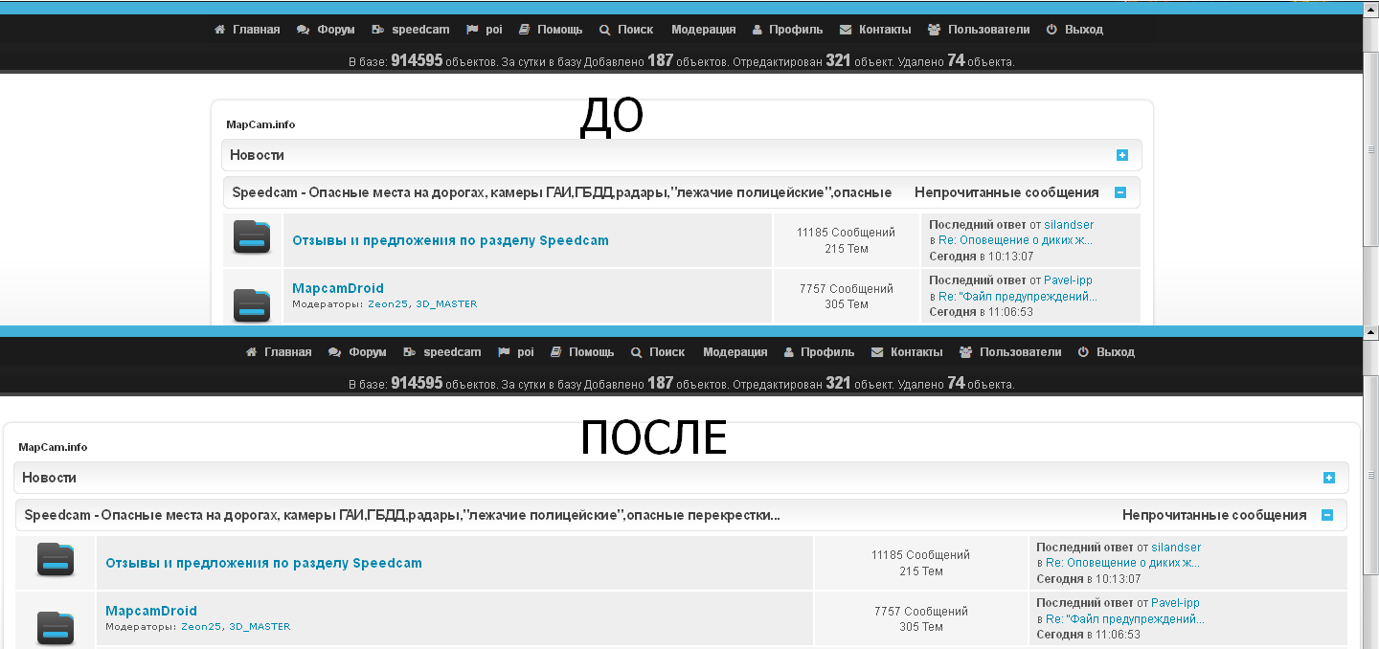This screenshot has width=1379, height=649.
Task: Open Модерация in the ДО navigation bar
Action: pyautogui.click(x=704, y=30)
